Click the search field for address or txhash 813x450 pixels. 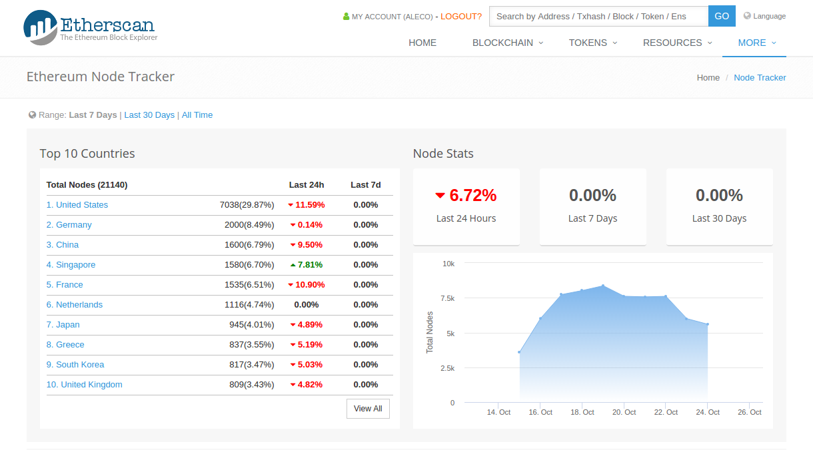pos(598,17)
